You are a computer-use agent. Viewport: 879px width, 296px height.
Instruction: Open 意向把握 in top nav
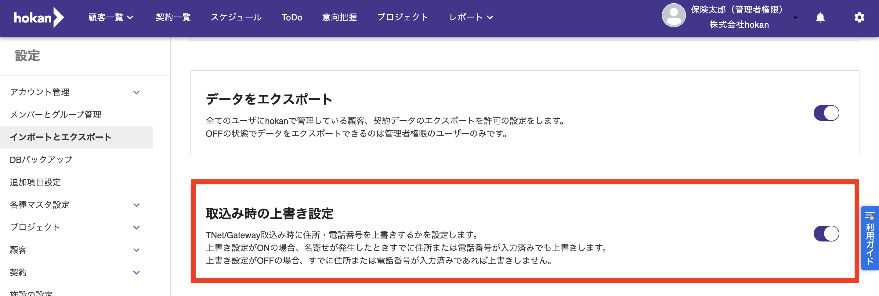339,17
